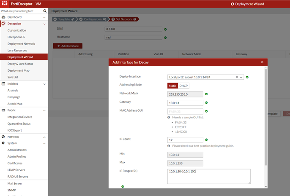The image size is (290, 196).
Task: Click the Deployment Wizard refresh icon in header
Action: tap(233, 4)
